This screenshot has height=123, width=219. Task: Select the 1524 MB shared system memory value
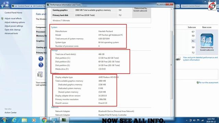[102, 92]
